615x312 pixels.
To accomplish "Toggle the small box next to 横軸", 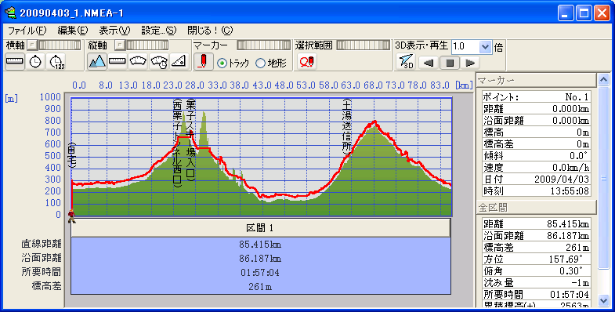I will point(33,45).
